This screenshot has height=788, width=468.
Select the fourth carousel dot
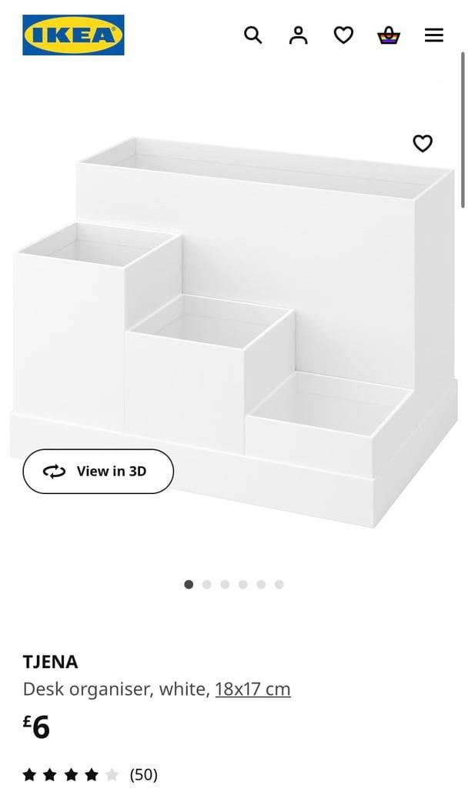(x=242, y=584)
